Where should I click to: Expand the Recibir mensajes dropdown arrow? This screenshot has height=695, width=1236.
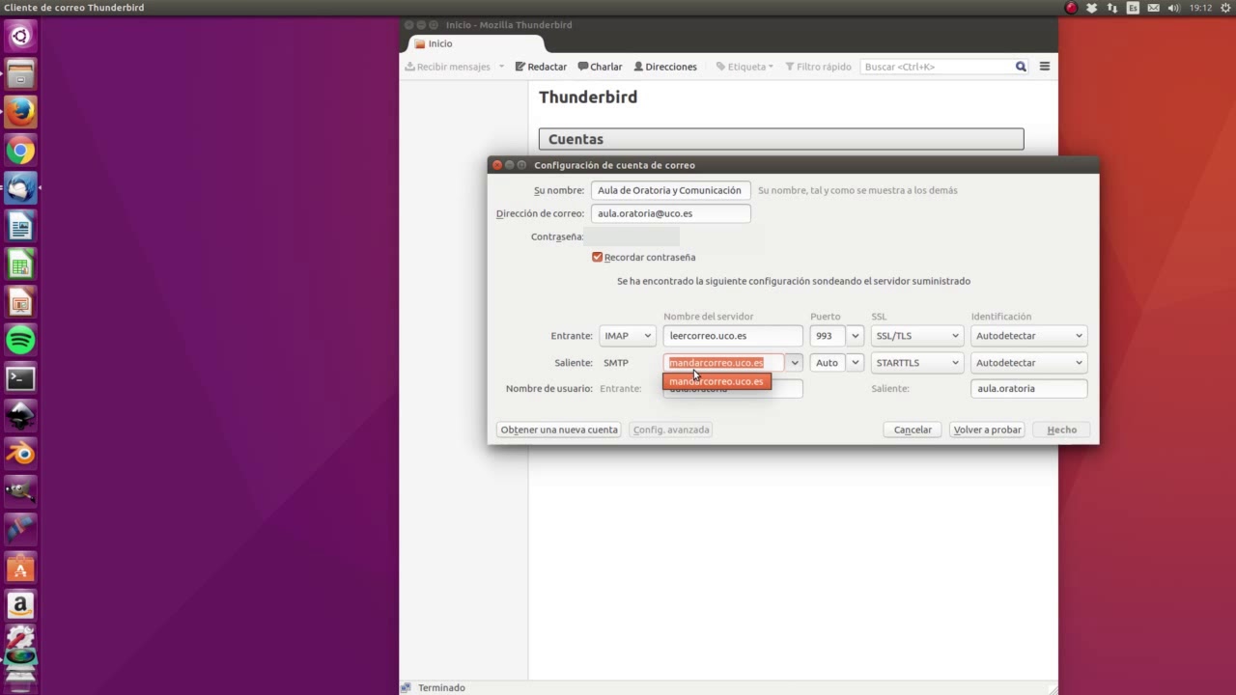click(501, 67)
